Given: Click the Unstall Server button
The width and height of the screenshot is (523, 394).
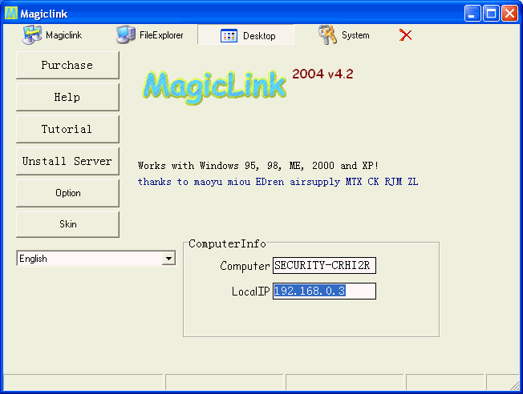Looking at the screenshot, I should click(x=67, y=161).
